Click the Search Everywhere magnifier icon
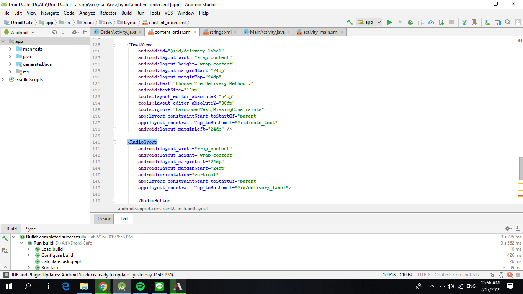This screenshot has height=294, width=523. pyautogui.click(x=507, y=22)
